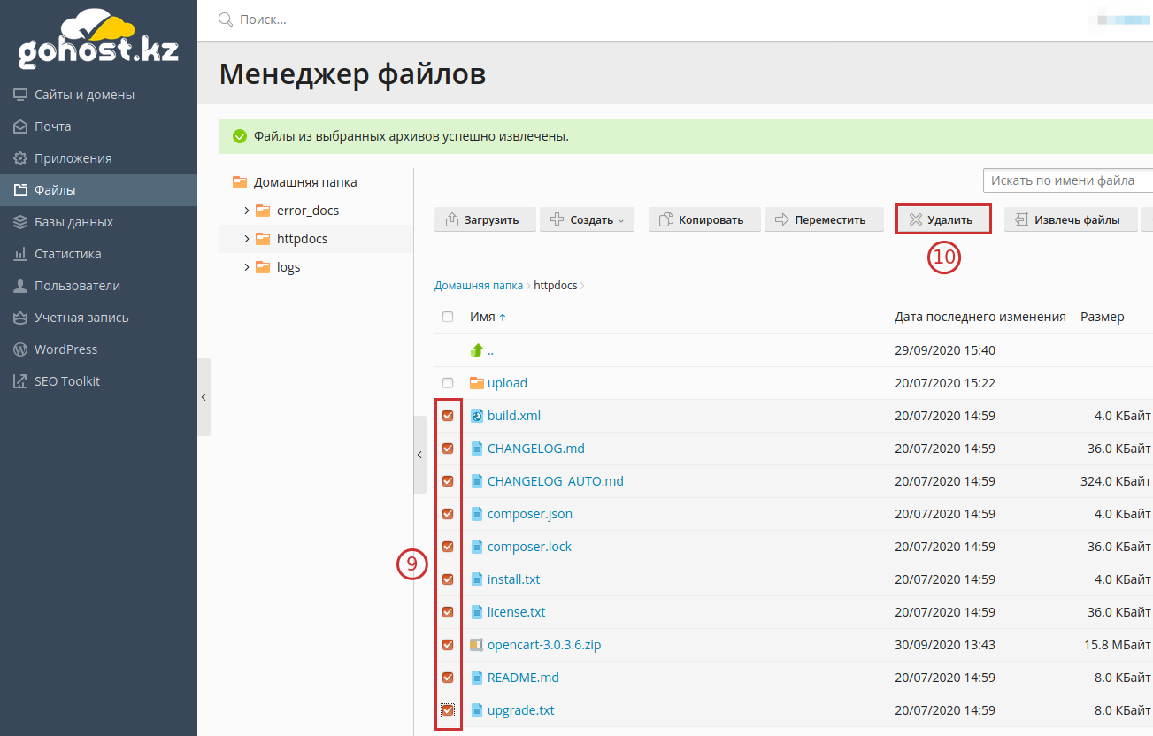Viewport: 1153px width, 736px height.
Task: Open the composer.lock file link
Action: pos(529,547)
